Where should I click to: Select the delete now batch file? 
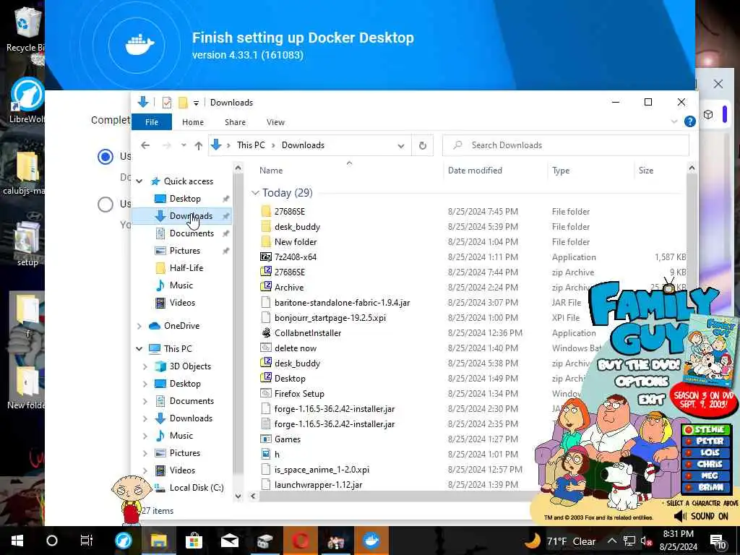click(296, 348)
